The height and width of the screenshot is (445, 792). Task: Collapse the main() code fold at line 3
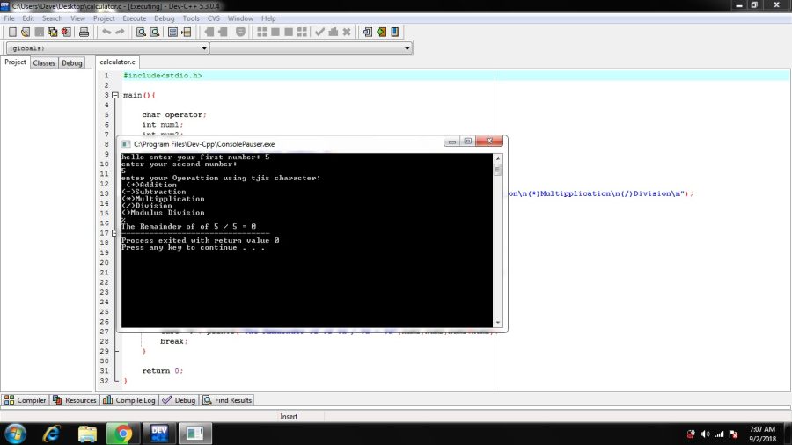[115, 95]
